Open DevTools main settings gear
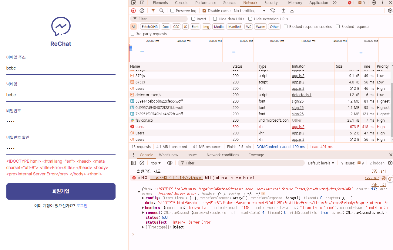Image resolution: width=393 pixels, height=250 pixels. tap(374, 3)
